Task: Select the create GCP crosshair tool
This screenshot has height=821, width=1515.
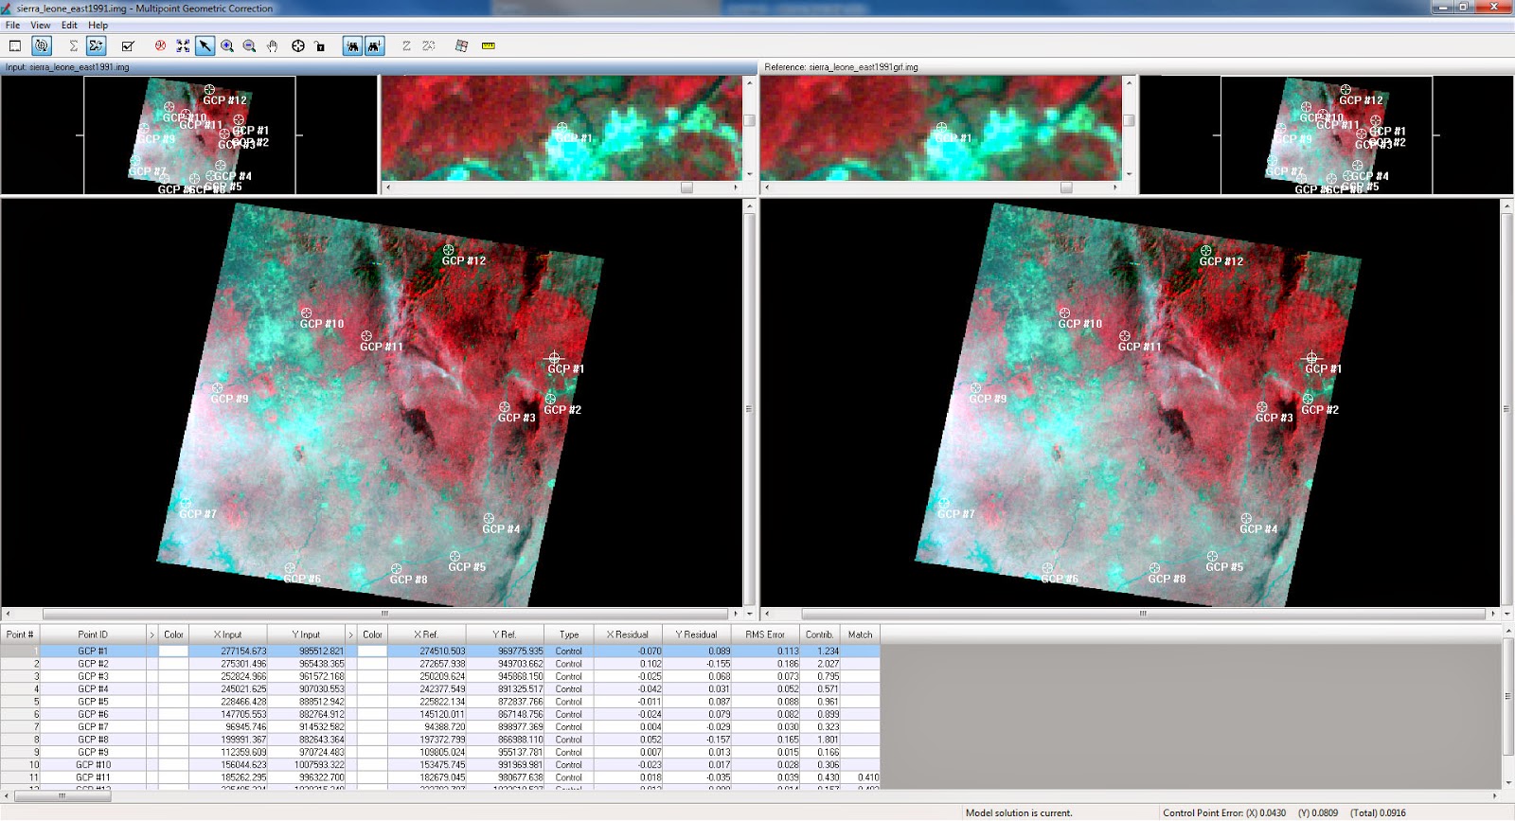Action: tap(298, 45)
